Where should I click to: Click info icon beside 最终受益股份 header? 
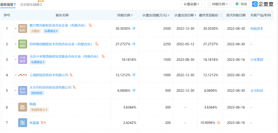pos(221,15)
